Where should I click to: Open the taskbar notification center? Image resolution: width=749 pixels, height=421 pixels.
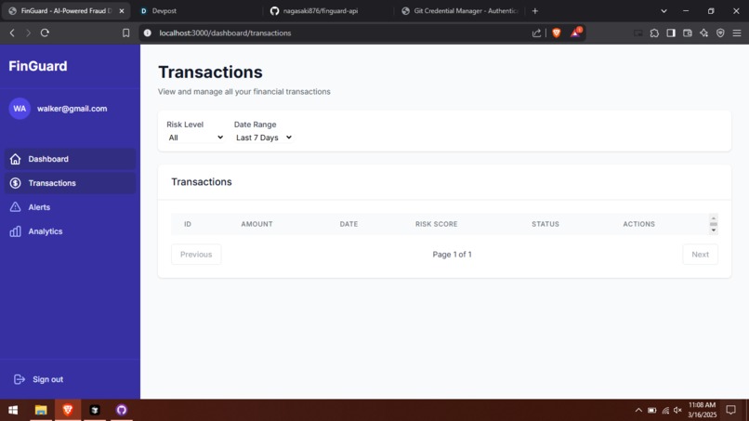(730, 410)
